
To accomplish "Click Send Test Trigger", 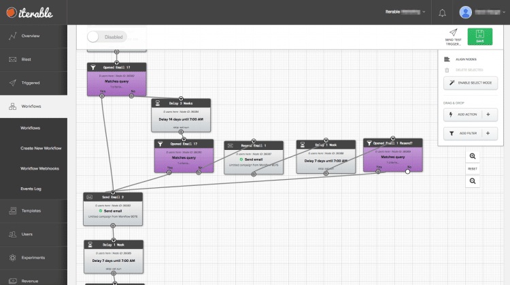I will (453, 37).
